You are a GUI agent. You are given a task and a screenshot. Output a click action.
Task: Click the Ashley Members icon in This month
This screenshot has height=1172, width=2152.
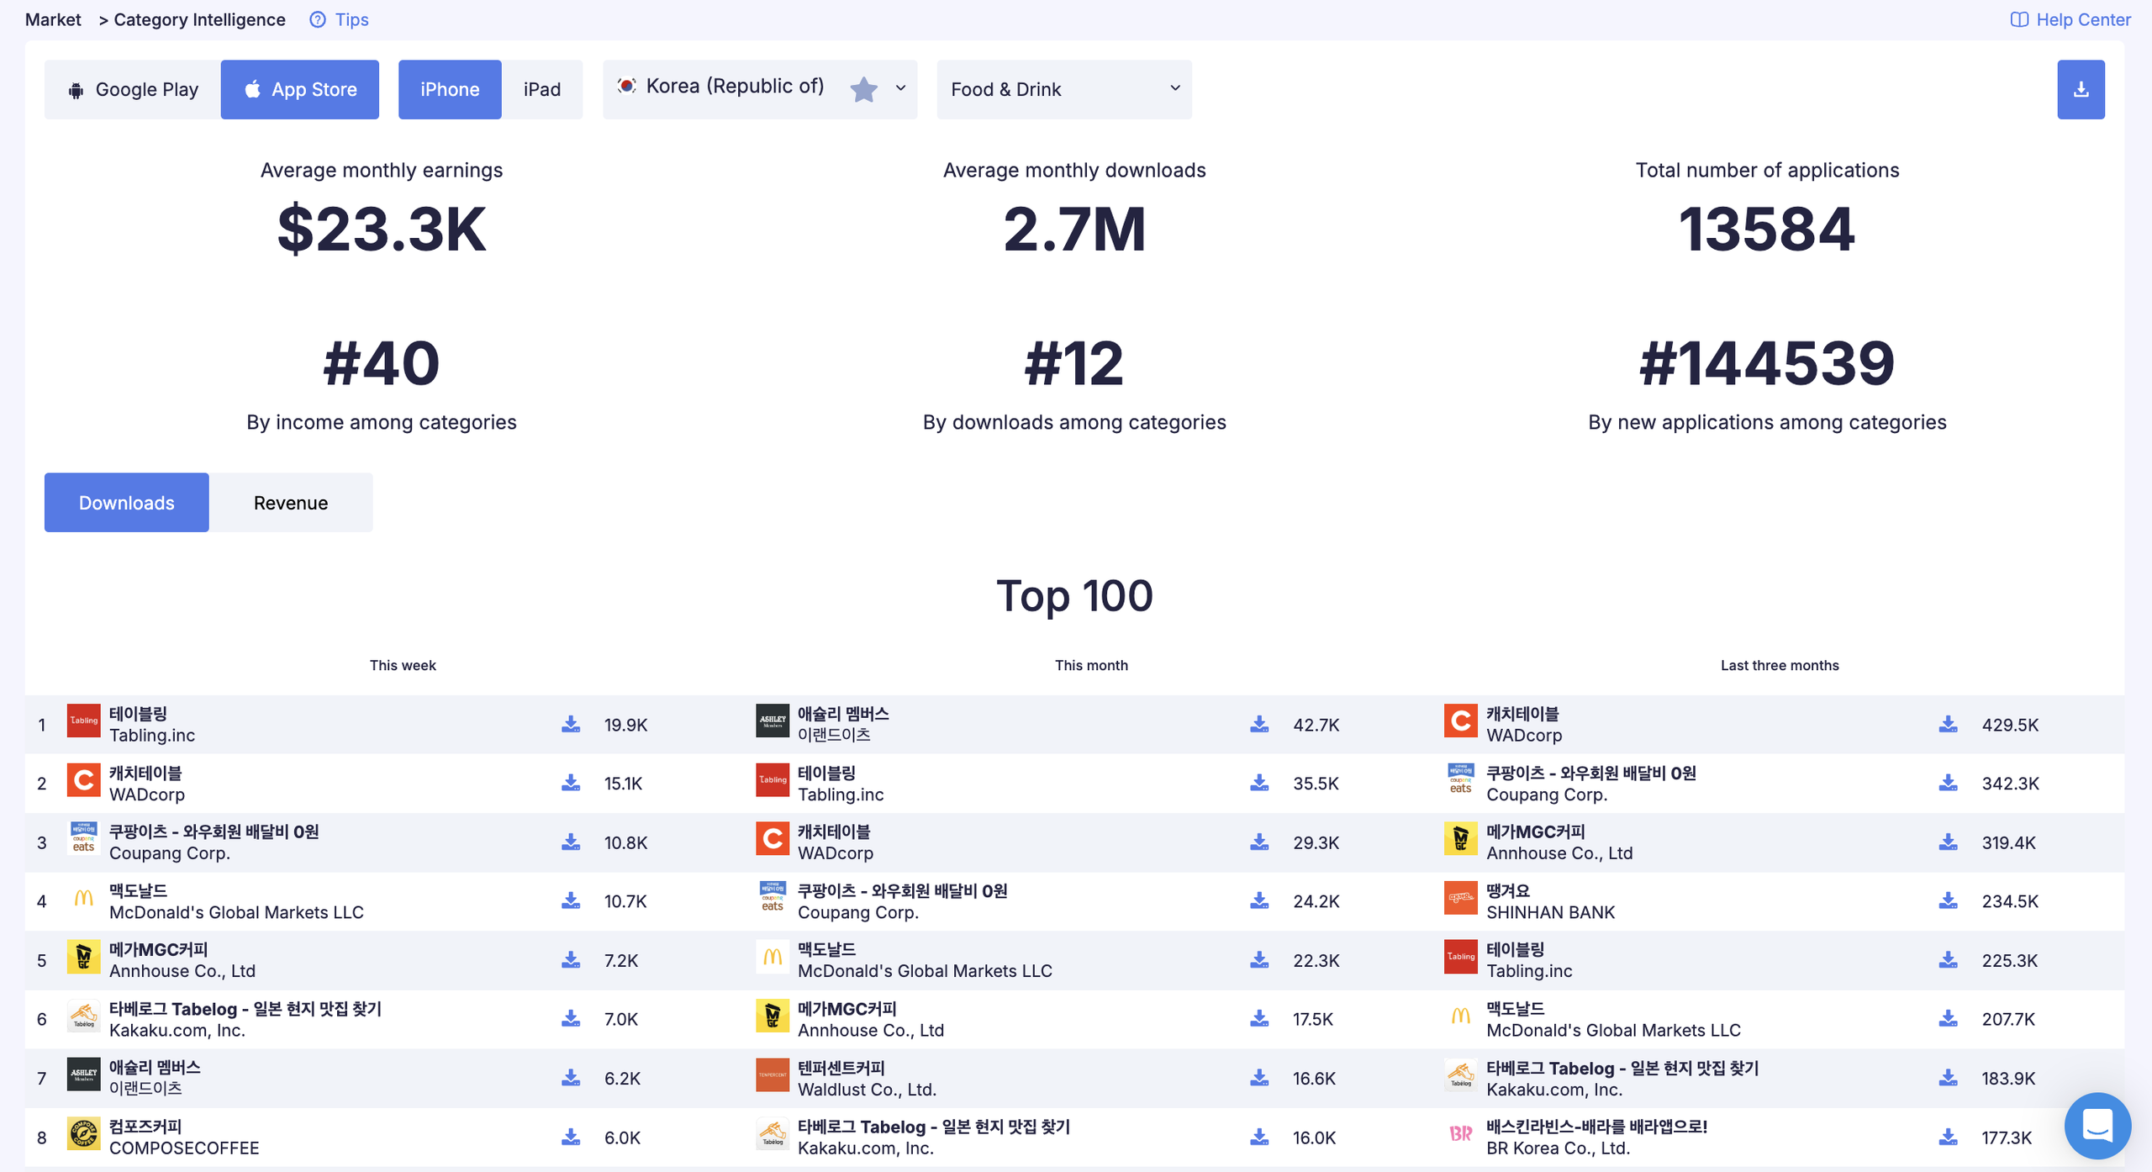pos(772,721)
